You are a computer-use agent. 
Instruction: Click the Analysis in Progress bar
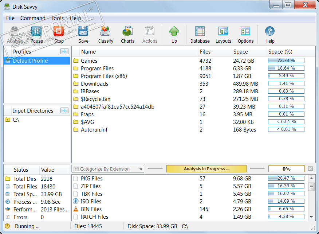(x=206, y=169)
